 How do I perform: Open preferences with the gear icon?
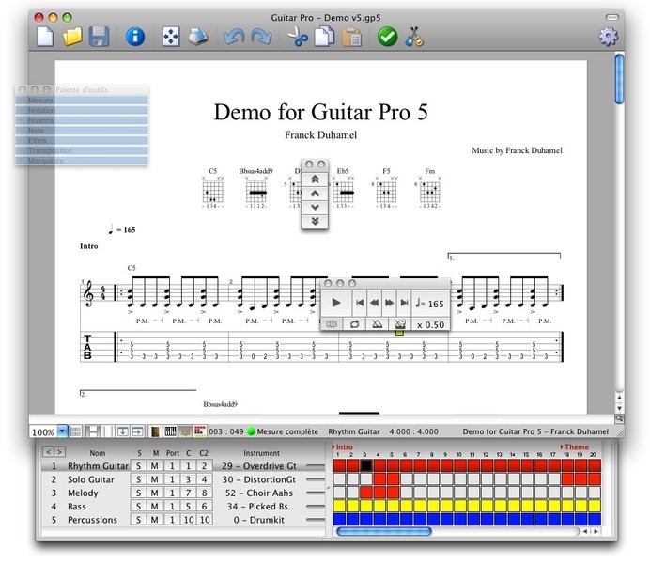(608, 37)
